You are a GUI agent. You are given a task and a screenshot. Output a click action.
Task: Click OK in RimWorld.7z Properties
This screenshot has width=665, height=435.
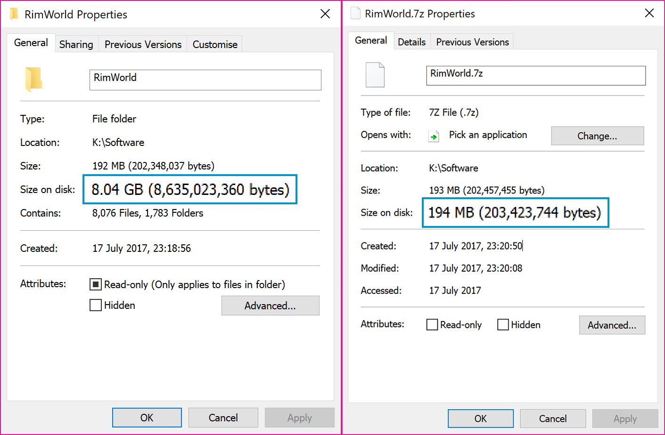click(x=481, y=419)
